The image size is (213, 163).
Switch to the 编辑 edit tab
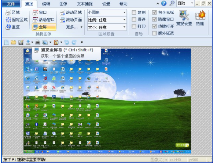pos(46,4)
